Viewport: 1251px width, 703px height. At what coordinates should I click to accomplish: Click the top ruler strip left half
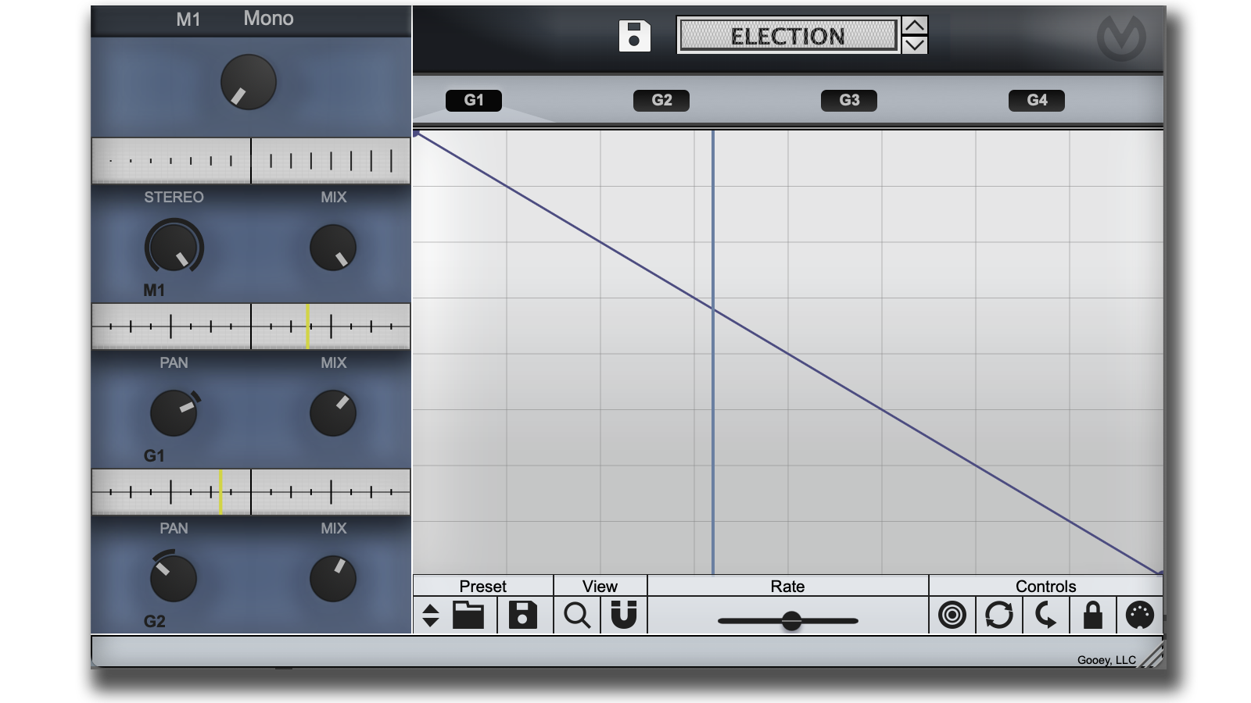tap(171, 161)
